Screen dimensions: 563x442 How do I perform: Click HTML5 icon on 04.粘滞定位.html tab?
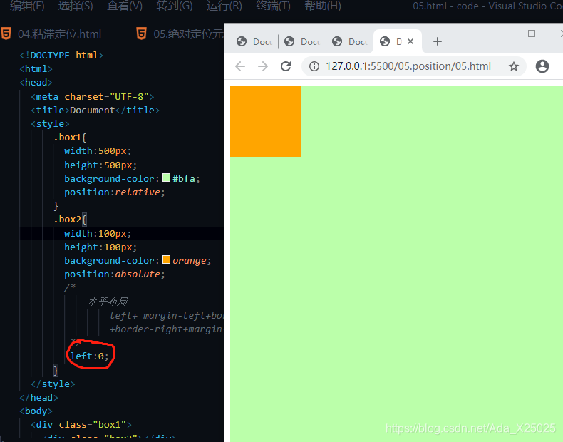pos(6,34)
